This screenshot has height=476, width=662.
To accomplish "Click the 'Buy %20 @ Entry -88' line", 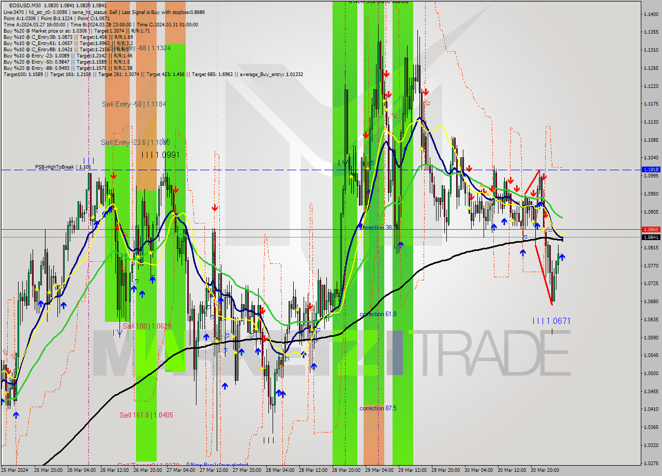I will 68,68.
